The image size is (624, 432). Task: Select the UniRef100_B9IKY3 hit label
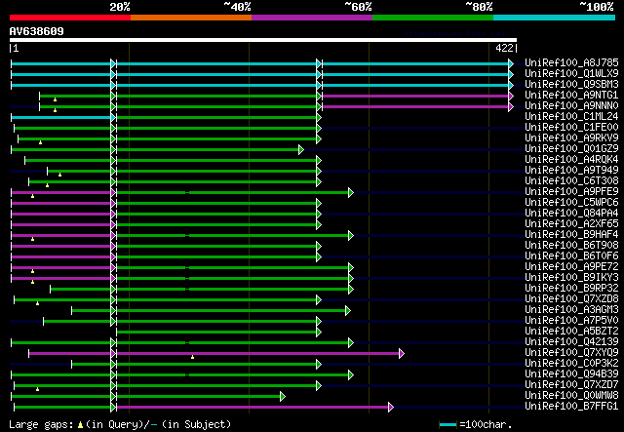pyautogui.click(x=571, y=278)
